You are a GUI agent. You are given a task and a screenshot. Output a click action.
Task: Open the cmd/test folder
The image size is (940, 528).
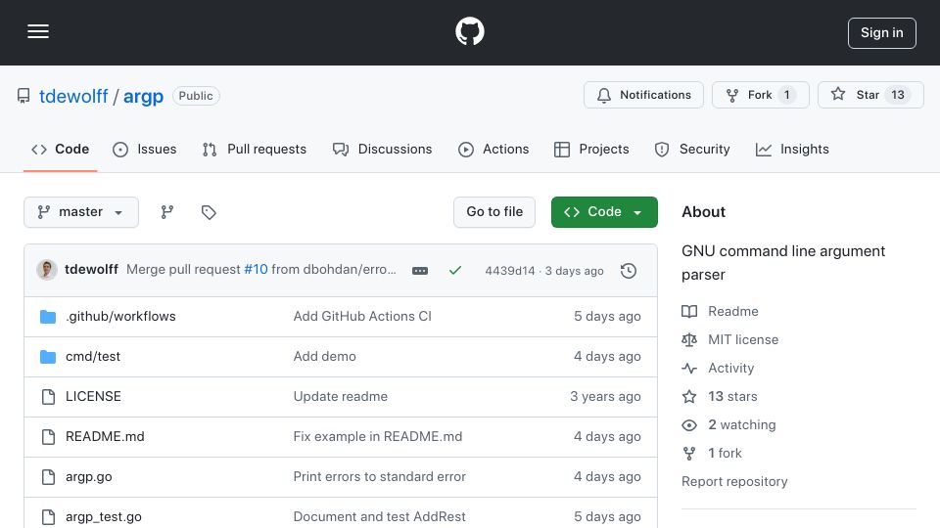tap(93, 356)
